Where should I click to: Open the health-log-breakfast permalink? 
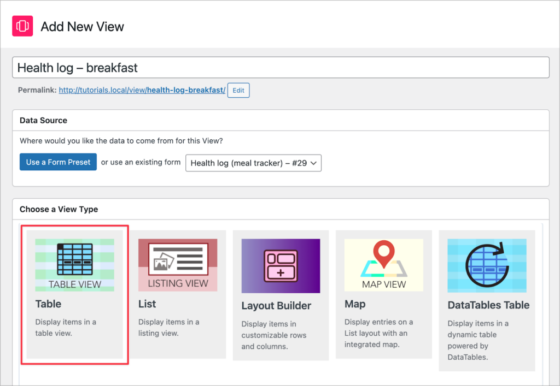coord(142,90)
